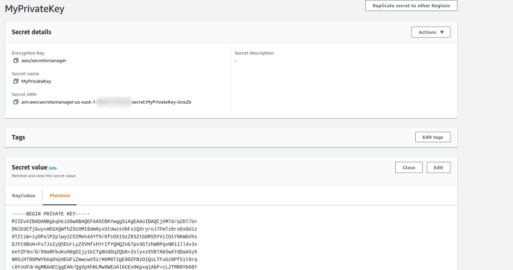The height and width of the screenshot is (270, 513).
Task: Click the key line starting eeYZF9n/D/99aRFboKo
Action: [104, 252]
